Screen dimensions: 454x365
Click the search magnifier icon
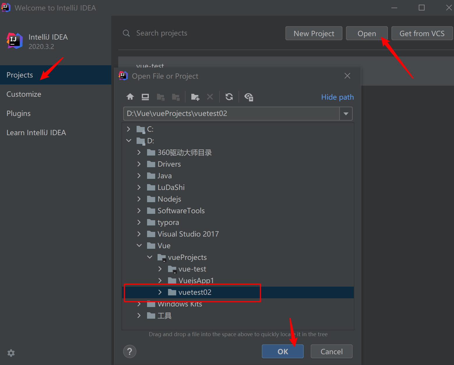coord(126,33)
